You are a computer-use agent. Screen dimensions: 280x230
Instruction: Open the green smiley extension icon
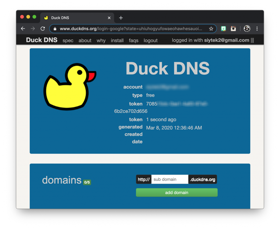click(x=223, y=29)
